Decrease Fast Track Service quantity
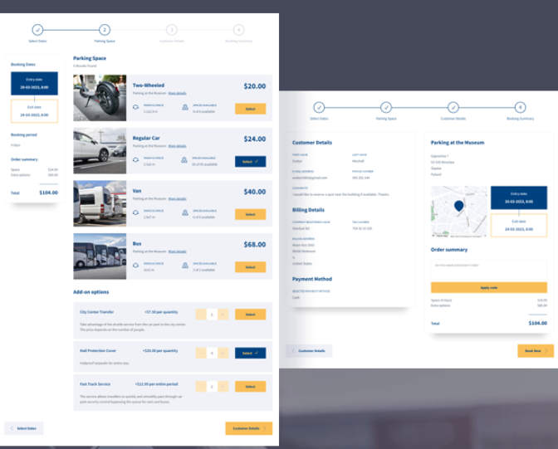The height and width of the screenshot is (449, 558). point(201,387)
